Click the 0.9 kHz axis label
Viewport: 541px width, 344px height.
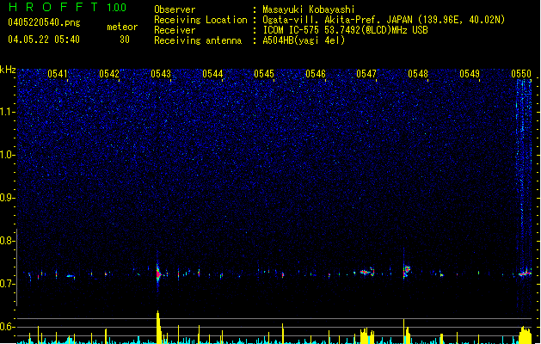pyautogui.click(x=8, y=198)
